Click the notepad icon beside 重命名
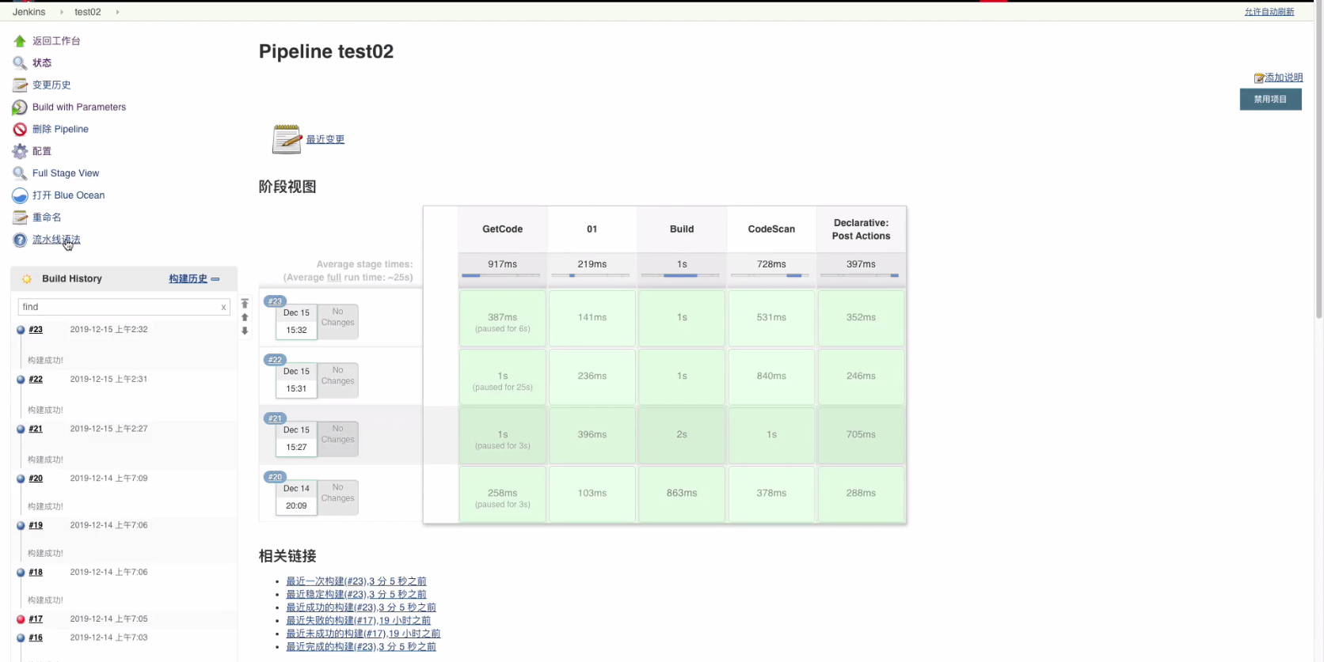This screenshot has width=1324, height=662. point(20,218)
